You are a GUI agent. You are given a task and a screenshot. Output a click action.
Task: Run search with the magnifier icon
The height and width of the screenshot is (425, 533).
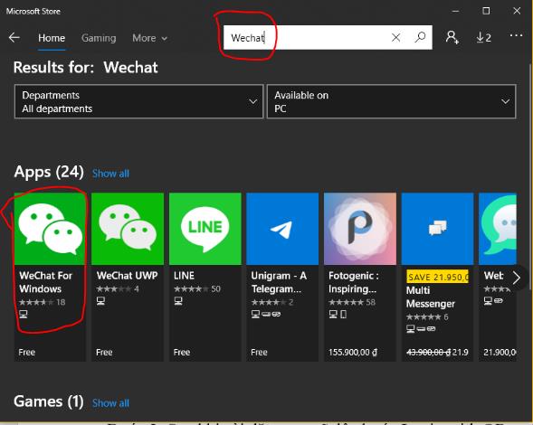click(x=420, y=37)
